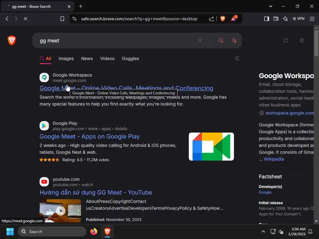319x239 pixels.
Task: Open Leo AI assistant icon in toolbar
Action: coord(285,19)
